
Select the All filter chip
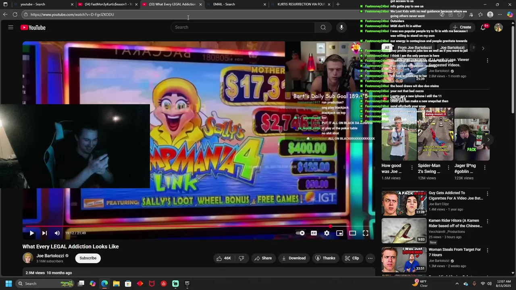pos(387,48)
